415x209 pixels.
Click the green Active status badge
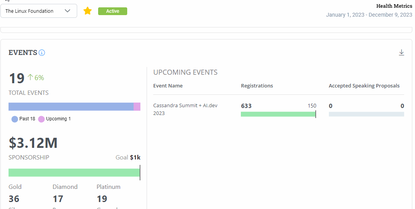(x=112, y=11)
